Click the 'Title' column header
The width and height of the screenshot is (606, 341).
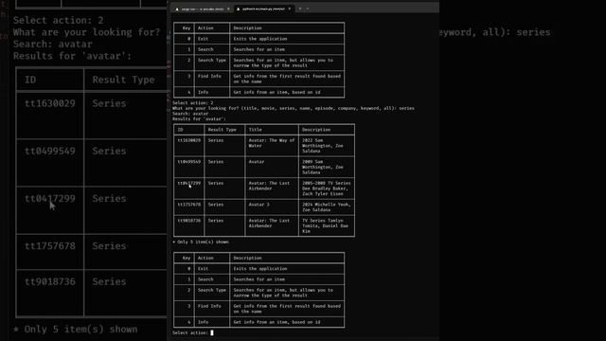[255, 130]
